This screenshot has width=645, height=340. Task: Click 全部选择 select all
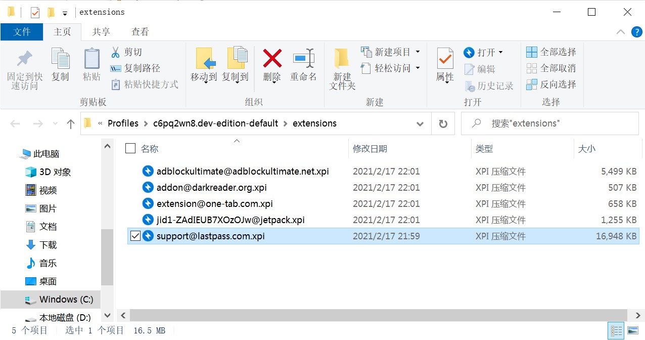pyautogui.click(x=551, y=52)
